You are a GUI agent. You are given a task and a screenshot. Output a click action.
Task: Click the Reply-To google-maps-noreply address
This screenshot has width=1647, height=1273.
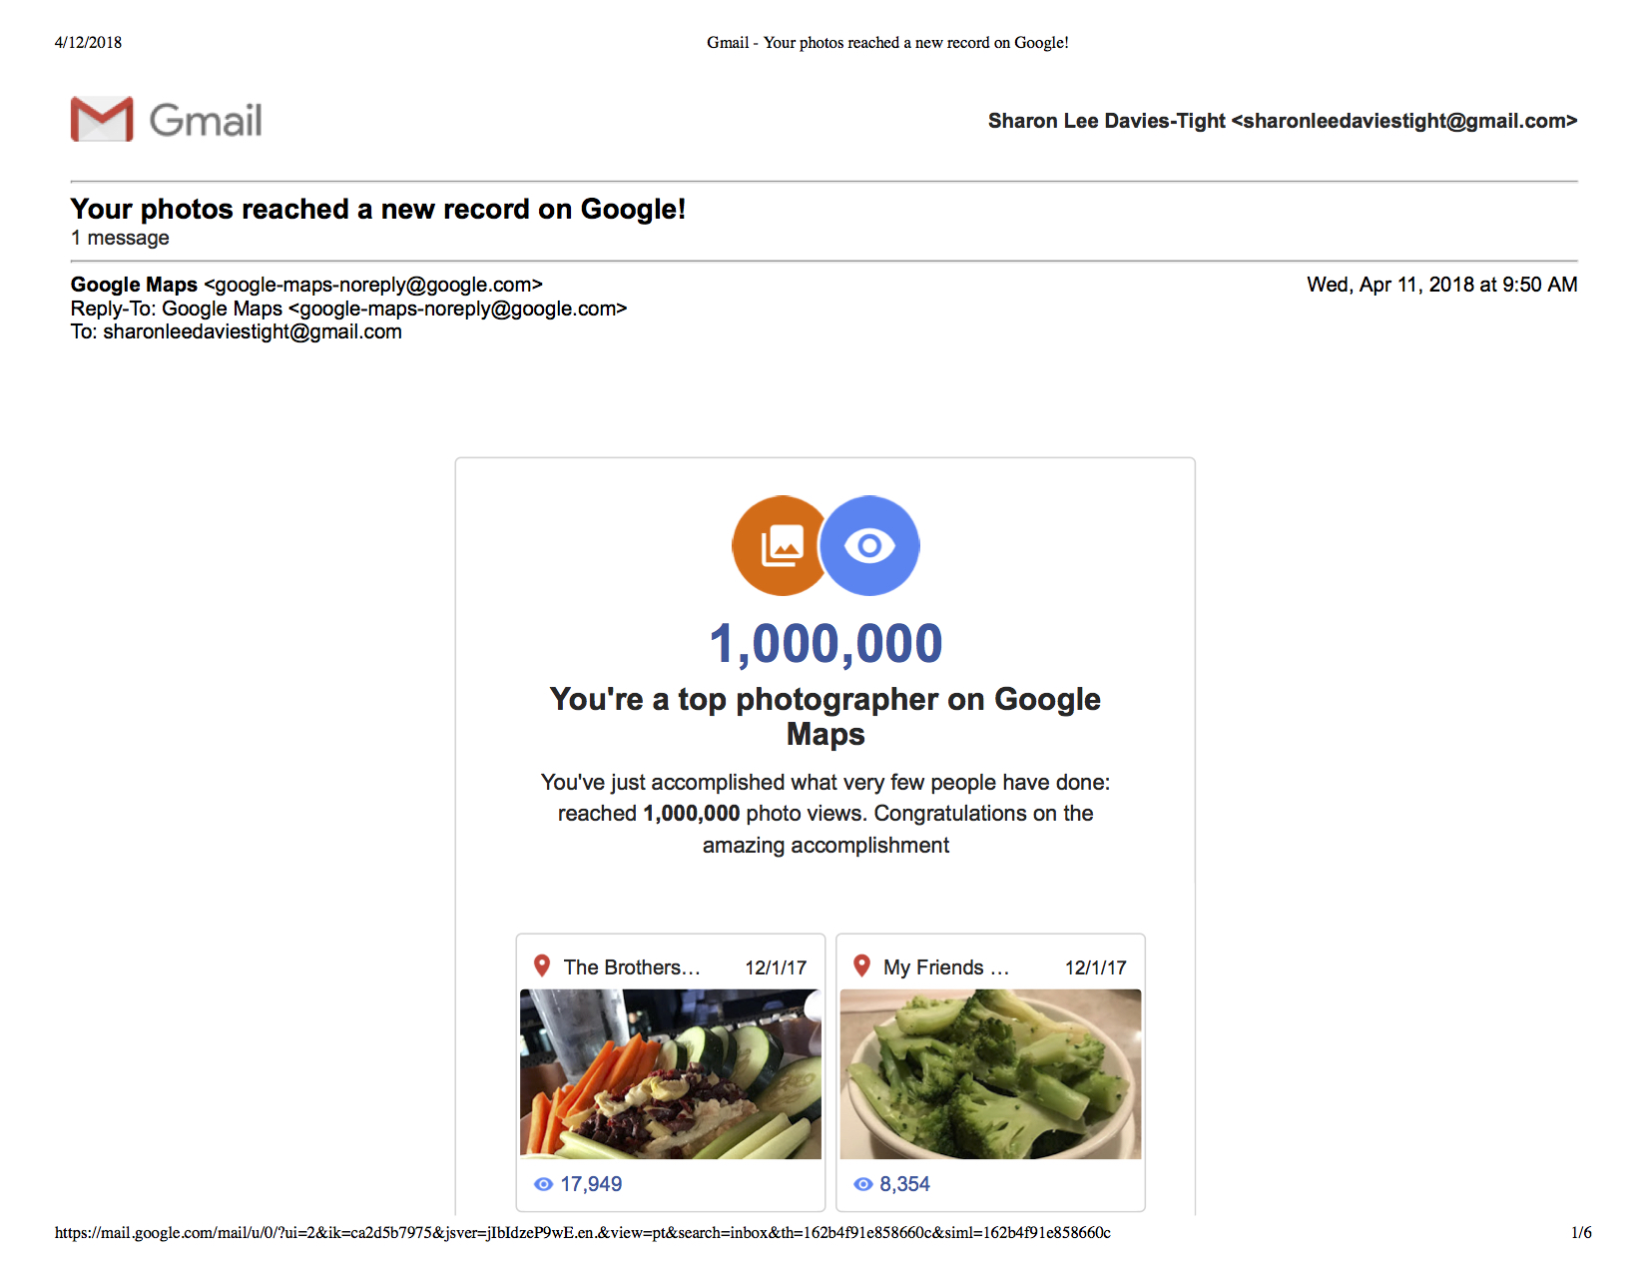pyautogui.click(x=457, y=309)
